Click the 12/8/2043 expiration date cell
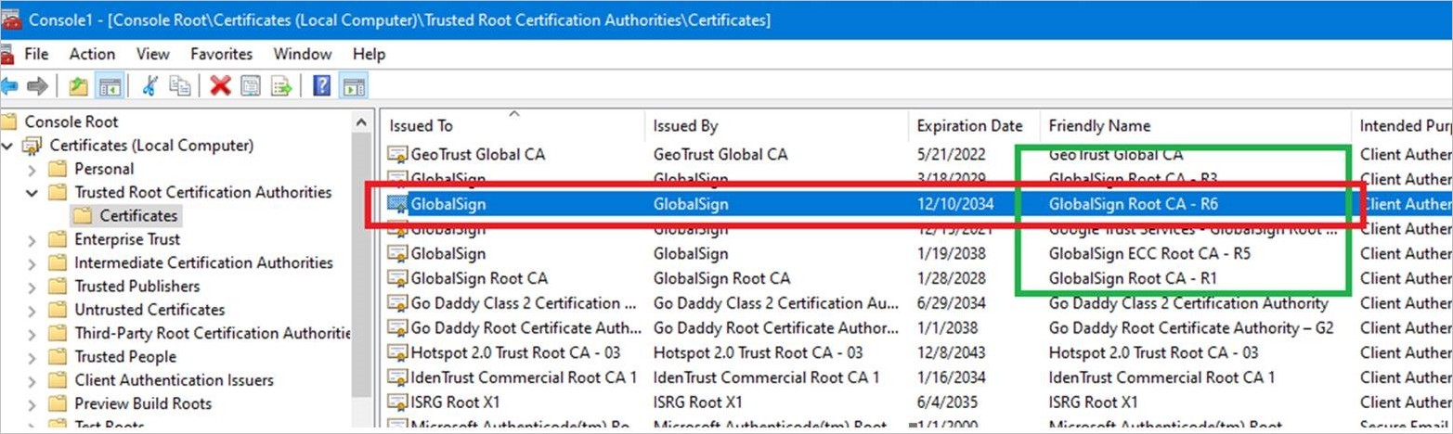Screen dimensions: 1453x434 click(951, 352)
